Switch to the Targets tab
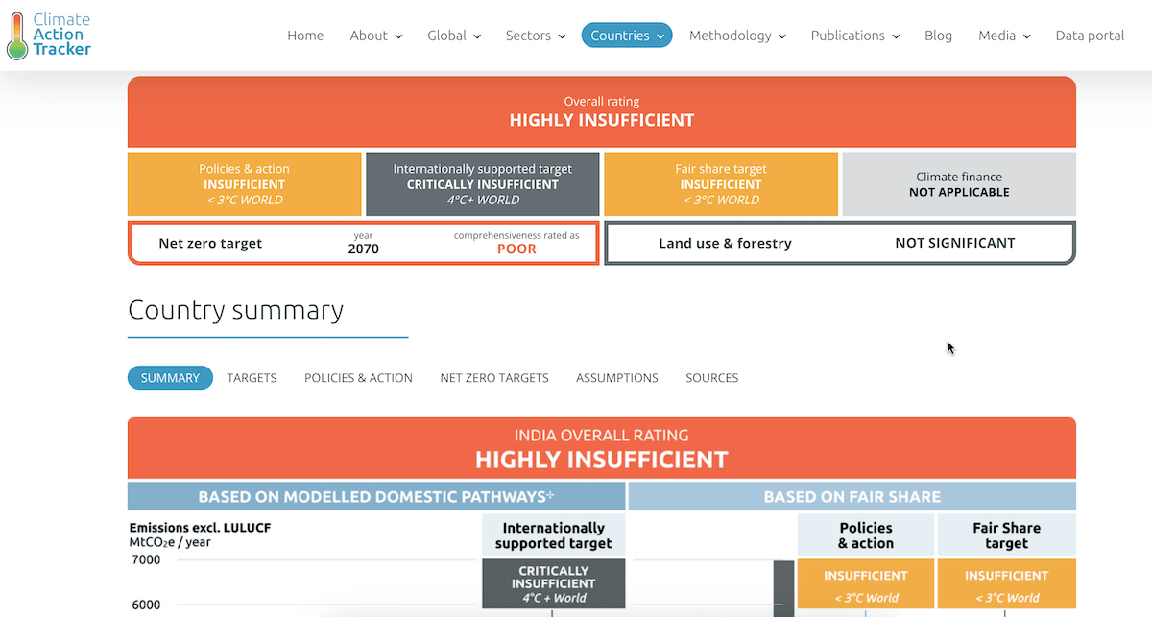This screenshot has height=617, width=1152. tap(252, 378)
